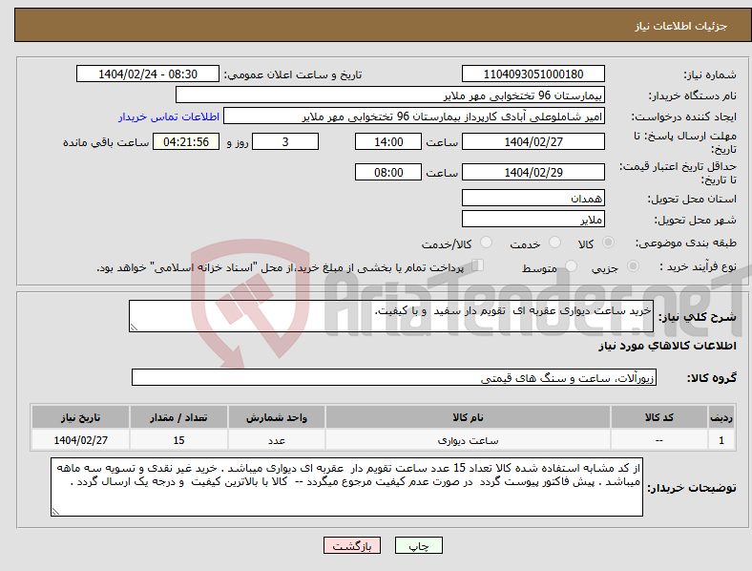The height and width of the screenshot is (571, 752).
Task: Click the validity time field 08:00
Action: pyautogui.click(x=388, y=172)
